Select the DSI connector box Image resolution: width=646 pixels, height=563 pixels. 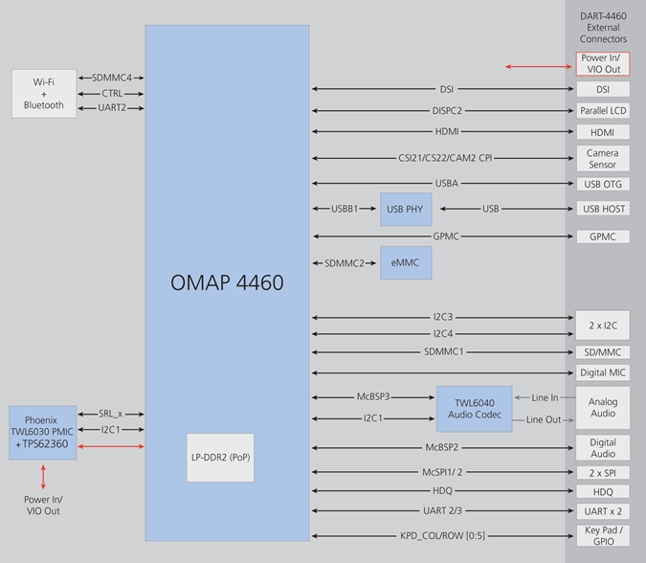pyautogui.click(x=603, y=89)
